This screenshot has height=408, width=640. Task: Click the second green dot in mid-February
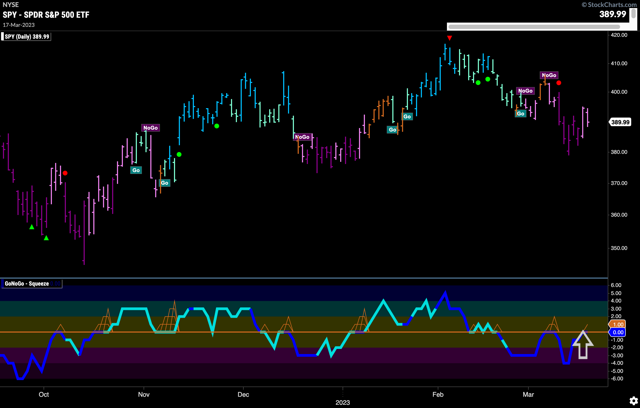488,79
